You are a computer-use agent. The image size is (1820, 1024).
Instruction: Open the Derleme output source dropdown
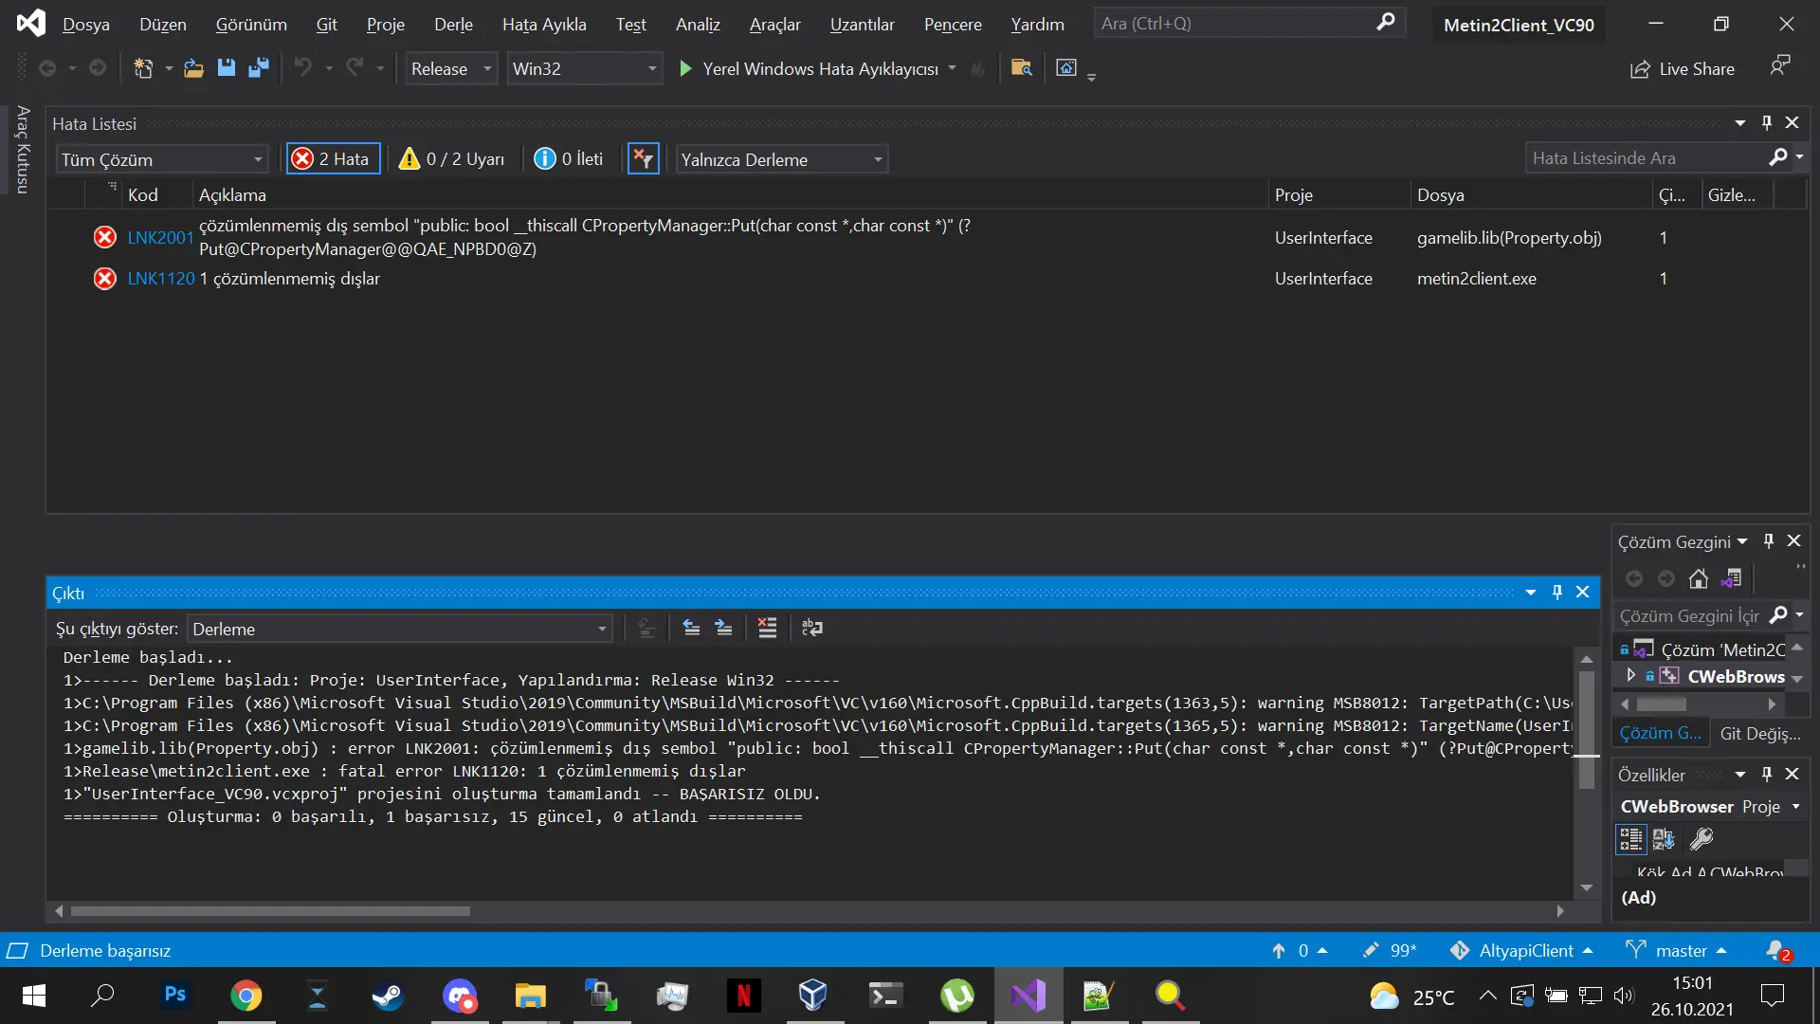coord(400,629)
